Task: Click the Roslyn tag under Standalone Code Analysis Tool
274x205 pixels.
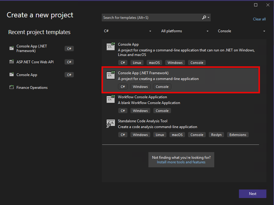Action: point(216,135)
